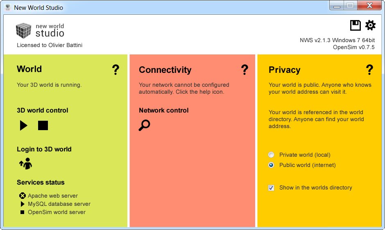Click the window title bar app icon

(8, 7)
